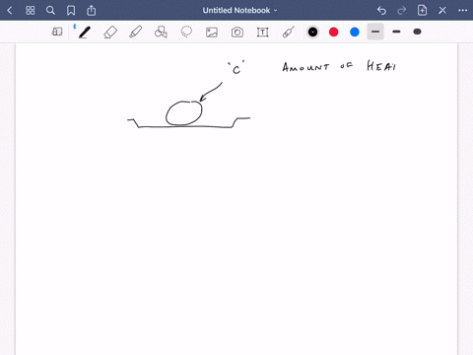Image resolution: width=473 pixels, height=355 pixels.
Task: Open the Untitled Notebook title dropdown
Action: [239, 11]
